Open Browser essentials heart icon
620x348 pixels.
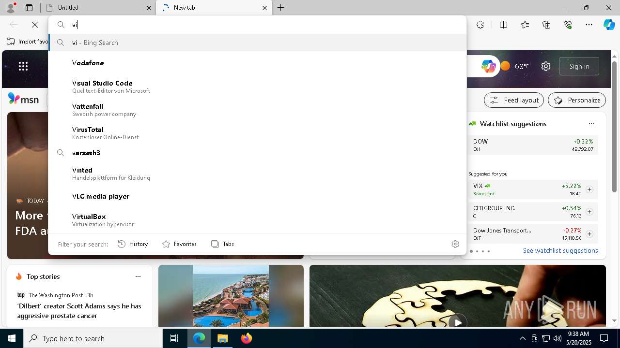pos(568,25)
